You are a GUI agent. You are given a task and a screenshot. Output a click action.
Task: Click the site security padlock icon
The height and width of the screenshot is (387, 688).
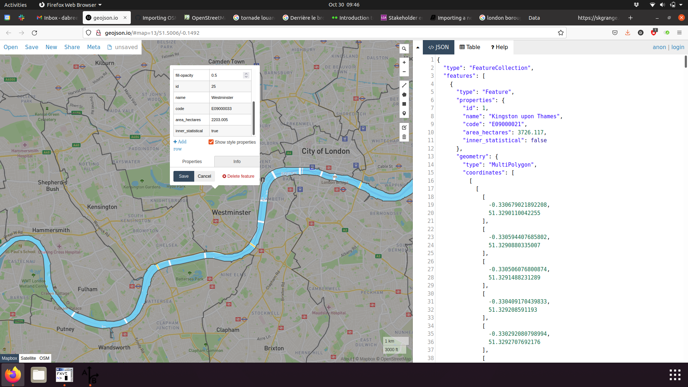[x=99, y=33]
